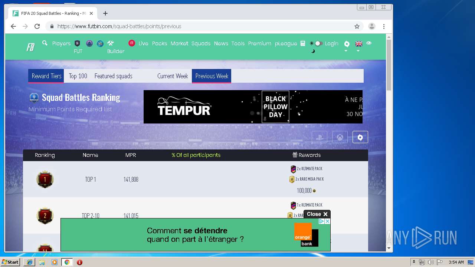The width and height of the screenshot is (475, 267).
Task: Open the Players menu
Action: point(61,43)
